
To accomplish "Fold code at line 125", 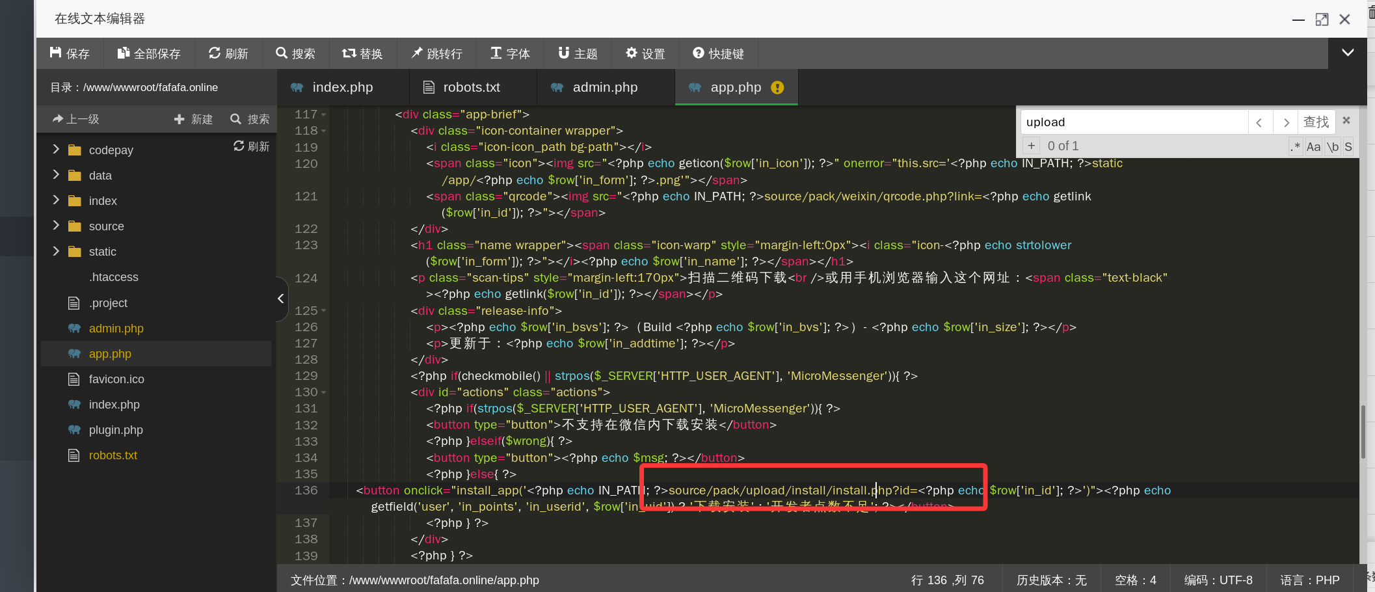I will pos(324,311).
